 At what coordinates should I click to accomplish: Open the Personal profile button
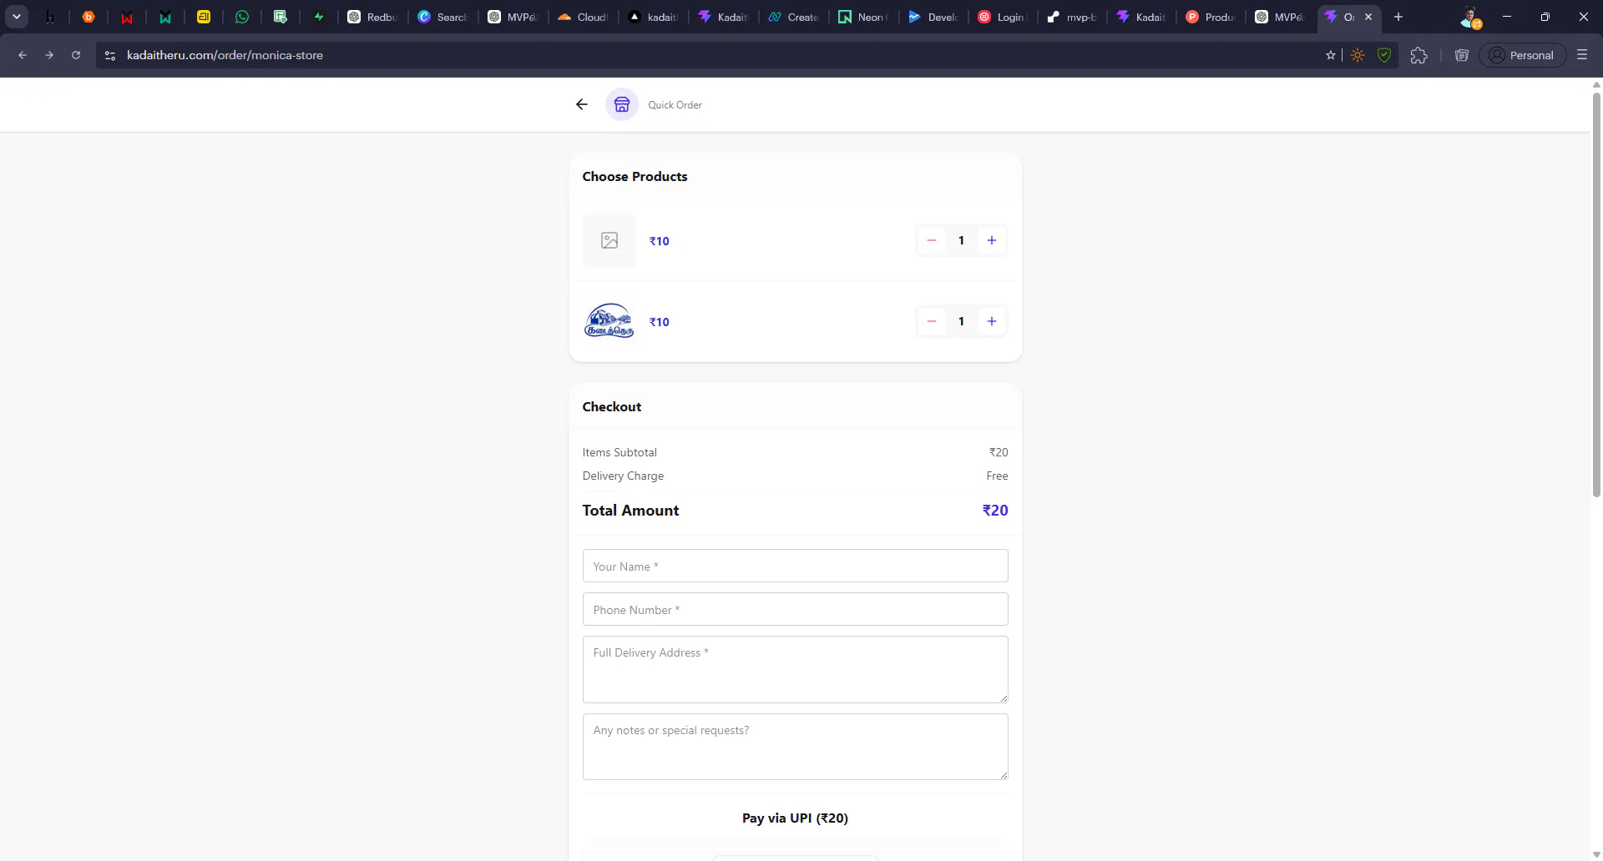(1522, 55)
